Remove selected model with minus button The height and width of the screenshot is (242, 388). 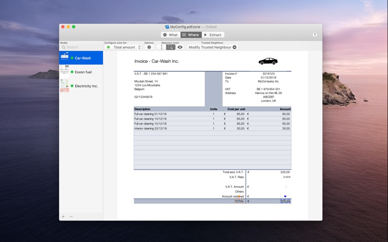(71, 217)
